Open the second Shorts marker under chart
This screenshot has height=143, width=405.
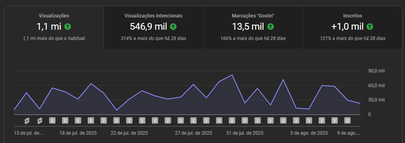tap(40, 121)
